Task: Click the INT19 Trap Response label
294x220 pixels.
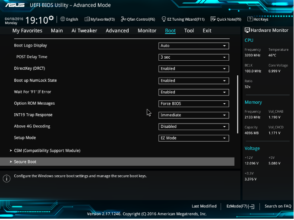Action: coord(33,115)
